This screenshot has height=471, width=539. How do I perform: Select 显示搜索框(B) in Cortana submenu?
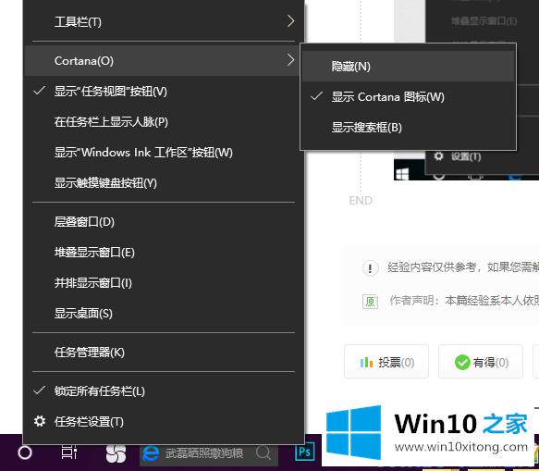tap(408, 128)
